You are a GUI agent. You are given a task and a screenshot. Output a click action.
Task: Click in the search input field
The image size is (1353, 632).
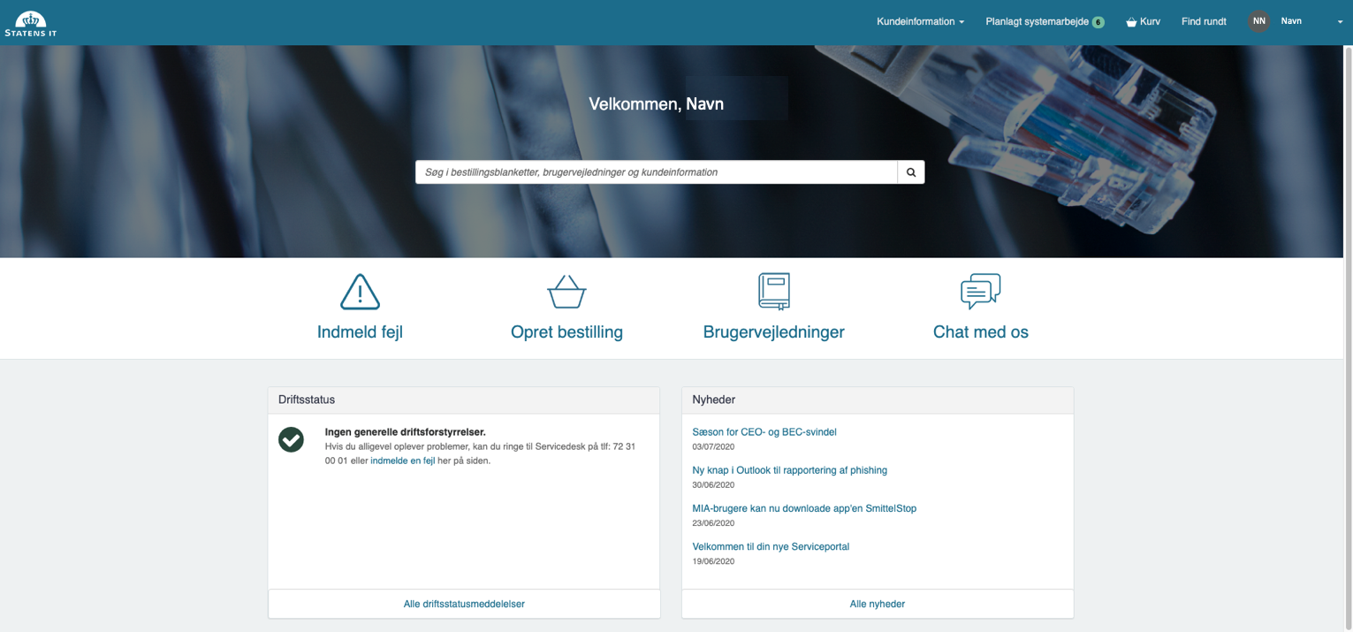pyautogui.click(x=656, y=172)
